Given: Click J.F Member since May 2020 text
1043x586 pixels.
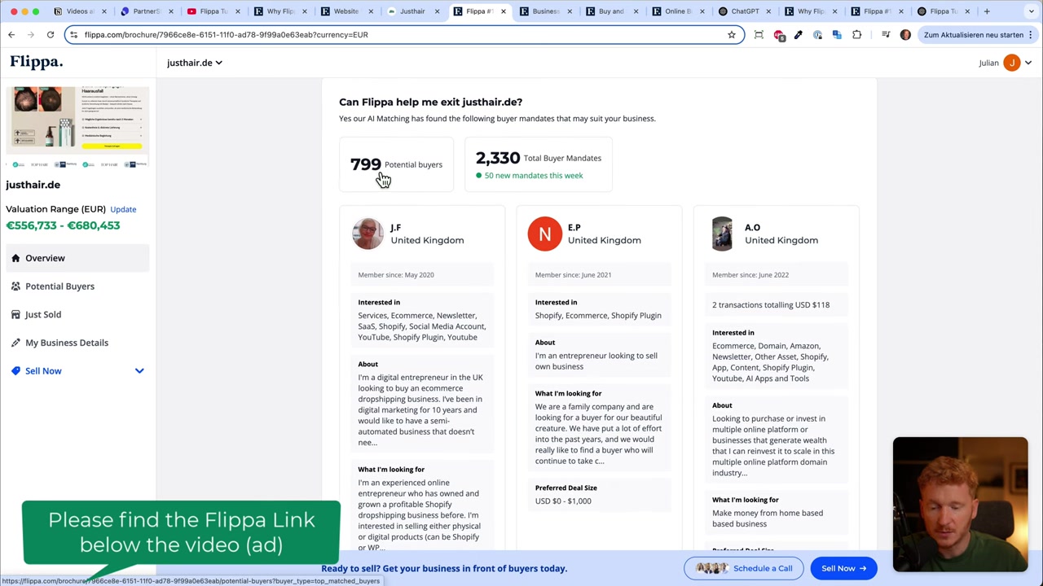Looking at the screenshot, I should [x=396, y=275].
